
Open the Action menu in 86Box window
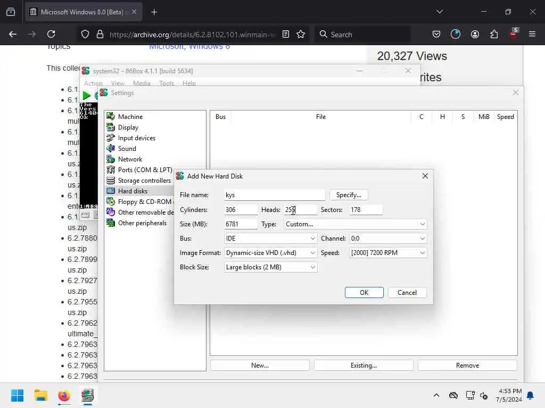(x=93, y=83)
